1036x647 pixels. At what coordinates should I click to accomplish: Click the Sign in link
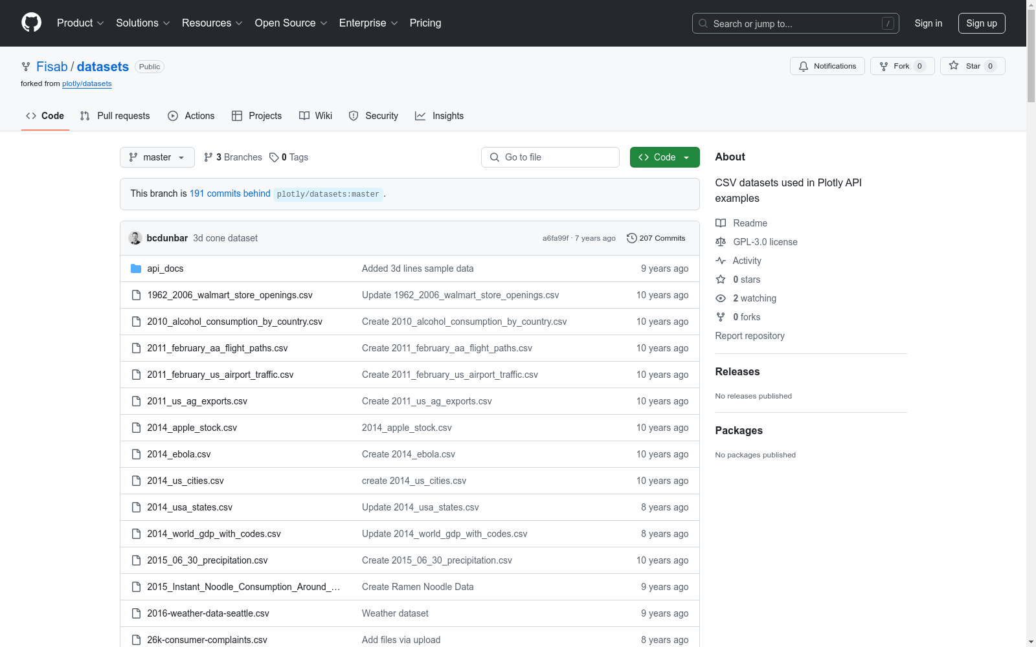coord(929,23)
